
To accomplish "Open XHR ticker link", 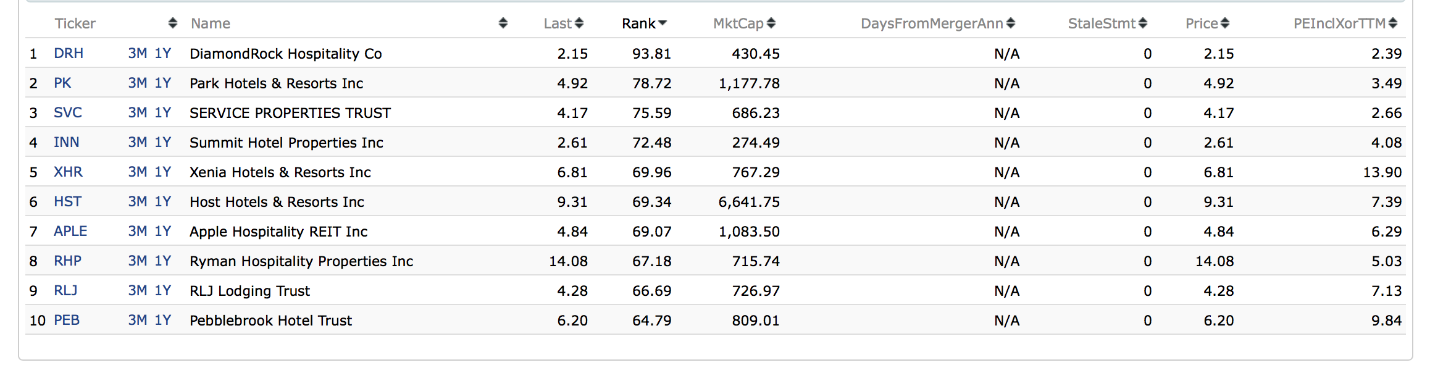I will tap(68, 172).
